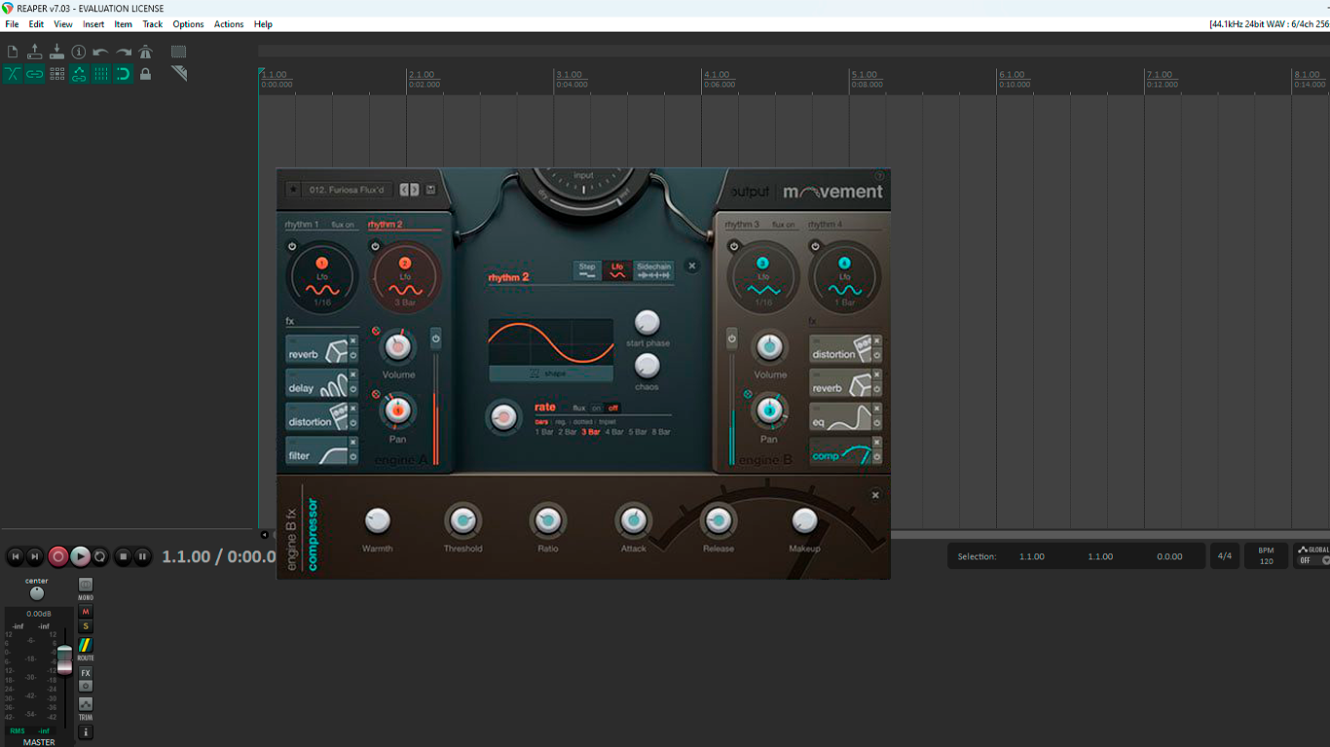The height and width of the screenshot is (747, 1330).
Task: Select the rhythm 4 tab
Action: tap(825, 225)
